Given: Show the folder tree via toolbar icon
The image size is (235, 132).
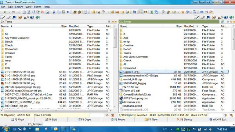Looking at the screenshot, I should click(134, 12).
